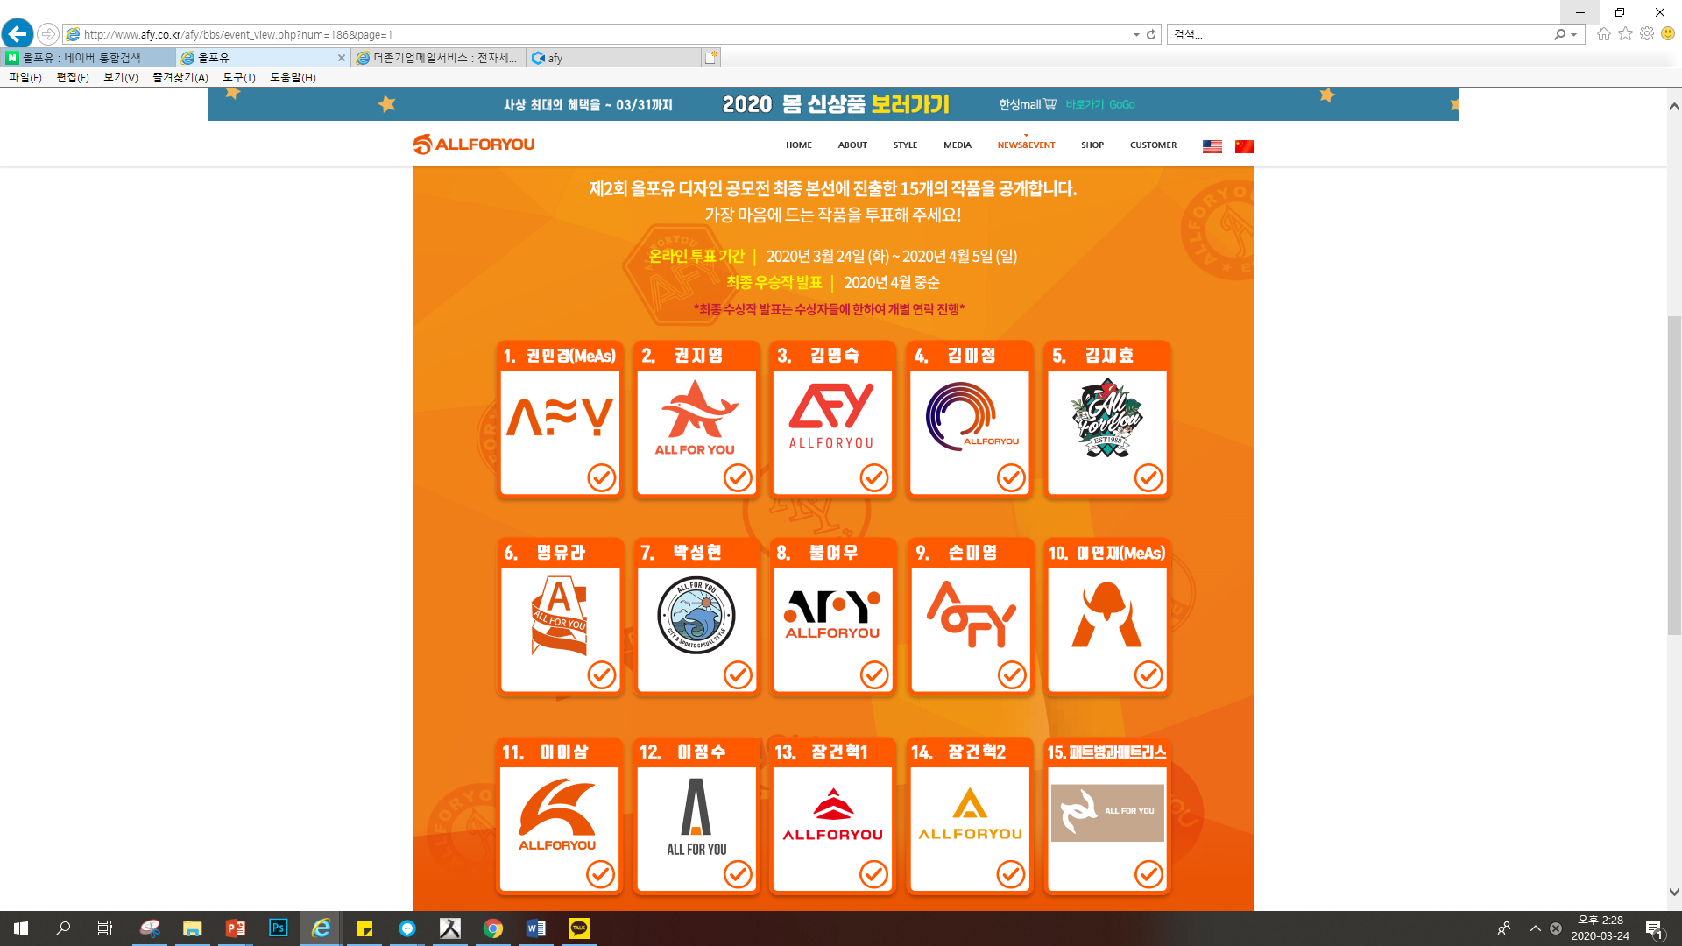Expand the search provider dropdown arrow
1682x946 pixels.
[1574, 34]
